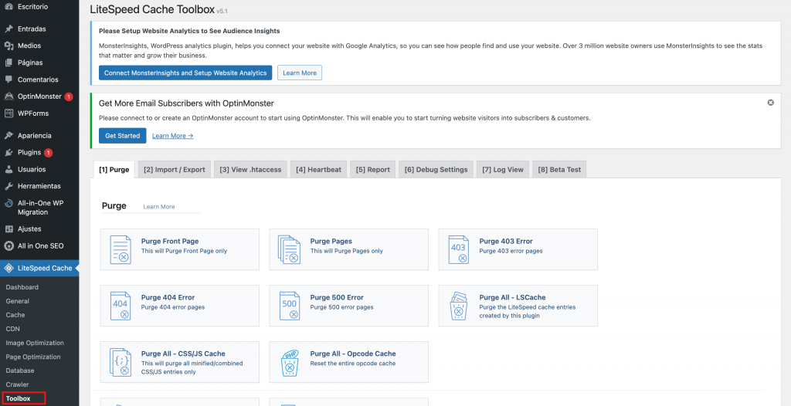Open the View .htaccess tab
Image resolution: width=791 pixels, height=406 pixels.
pos(251,170)
